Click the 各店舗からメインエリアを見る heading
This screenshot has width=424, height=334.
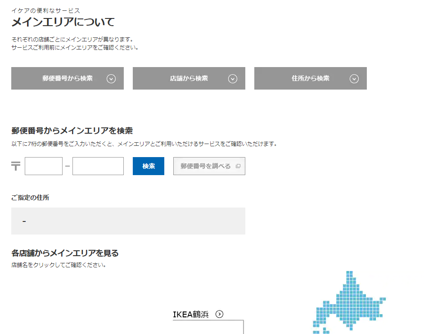tap(65, 253)
